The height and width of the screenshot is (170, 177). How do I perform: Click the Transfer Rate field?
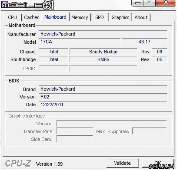[x=75, y=131]
